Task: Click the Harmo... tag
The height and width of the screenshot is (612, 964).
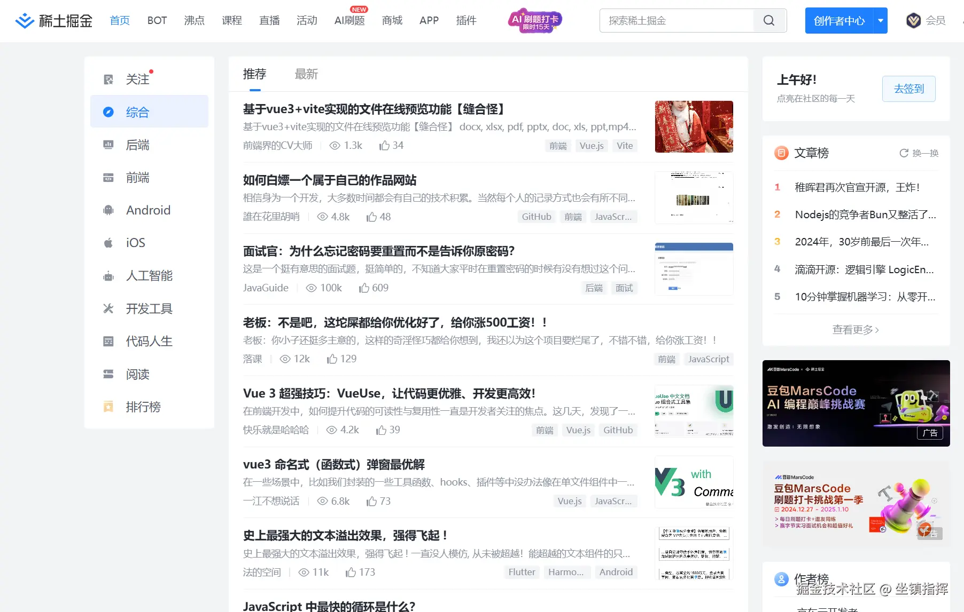Action: pos(566,573)
